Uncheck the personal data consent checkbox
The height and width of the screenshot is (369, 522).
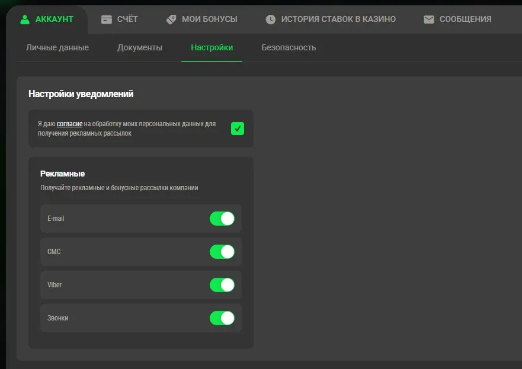[238, 129]
